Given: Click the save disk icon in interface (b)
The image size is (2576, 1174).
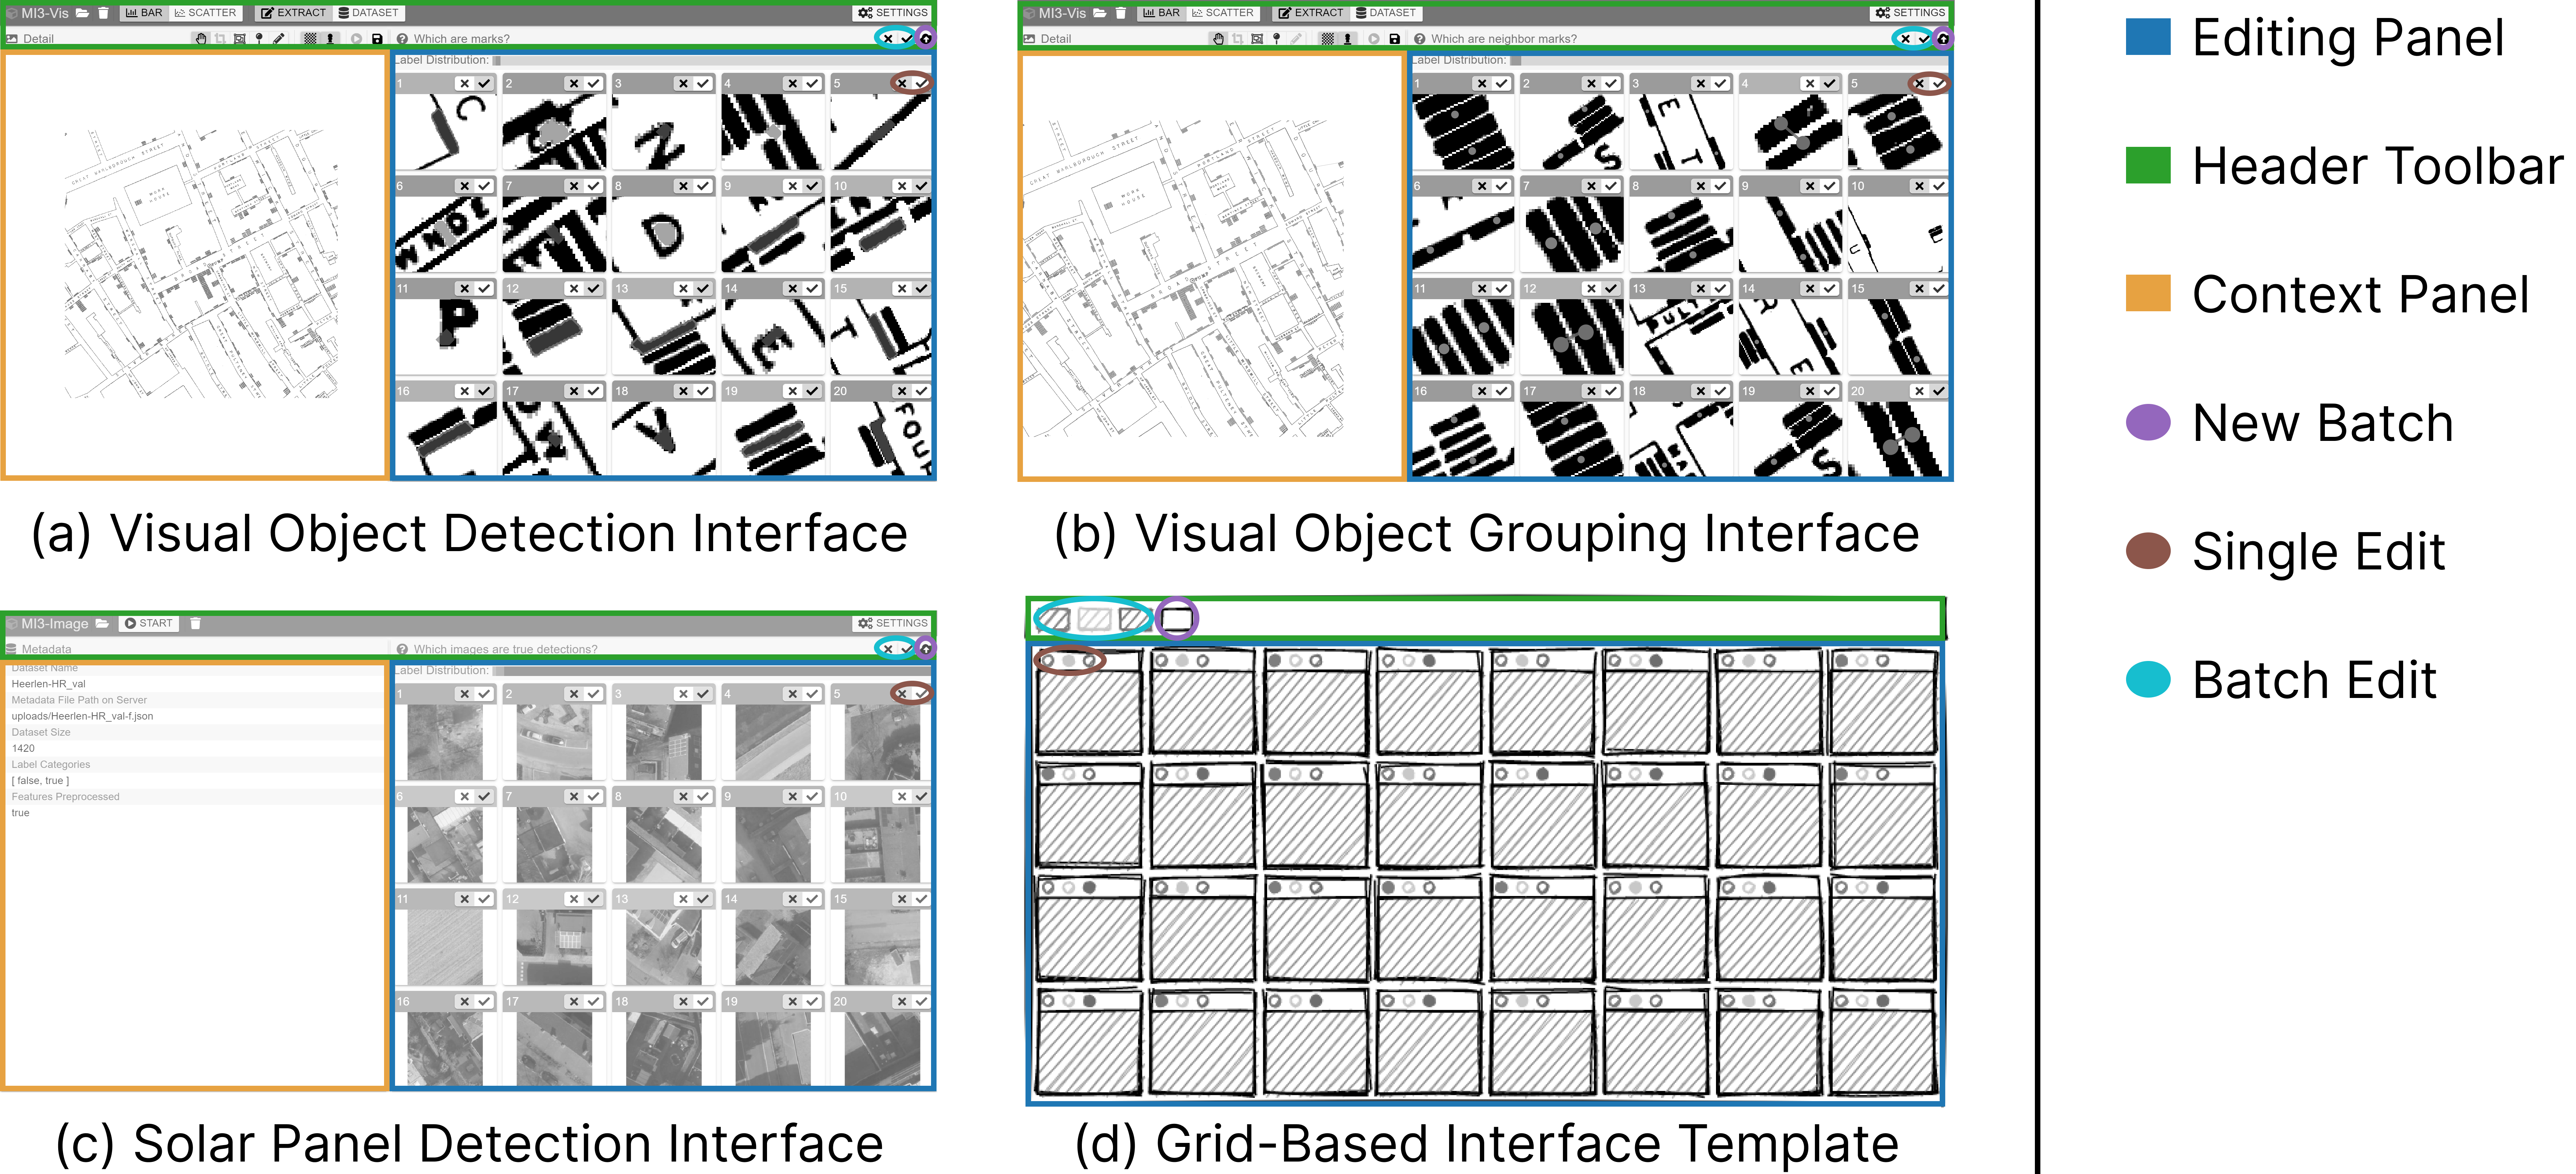Looking at the screenshot, I should [1394, 39].
